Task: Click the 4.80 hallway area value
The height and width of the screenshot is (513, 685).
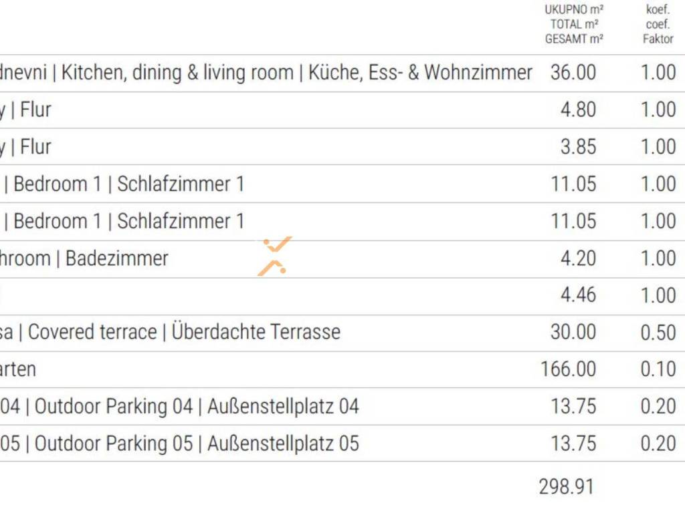Action: pyautogui.click(x=578, y=110)
